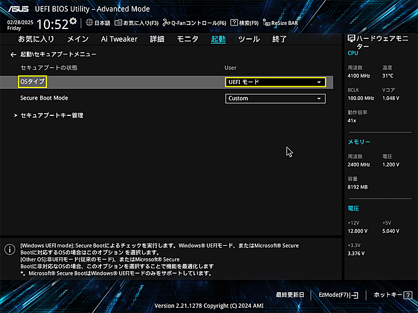418x313 pixels.
Task: Click memory frequency 2400 MHz
Action: 359,165
